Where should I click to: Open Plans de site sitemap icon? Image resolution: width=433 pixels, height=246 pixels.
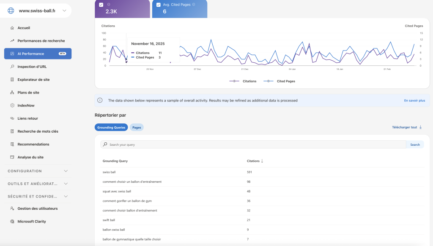[x=12, y=93]
